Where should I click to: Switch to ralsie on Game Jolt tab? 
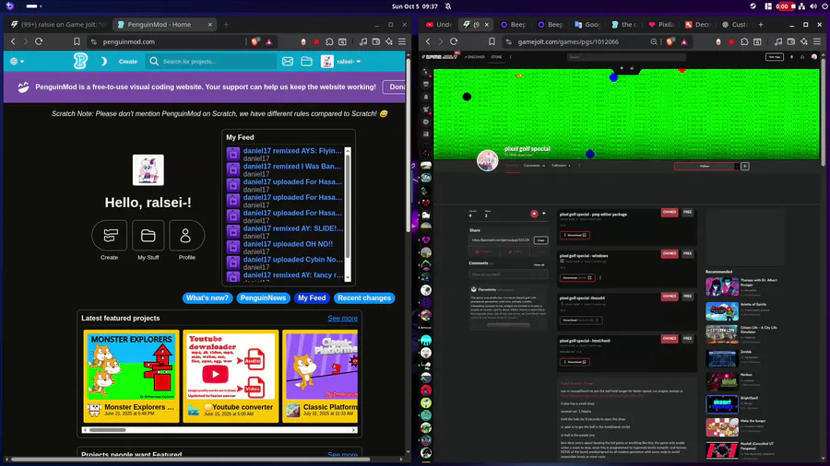point(58,24)
